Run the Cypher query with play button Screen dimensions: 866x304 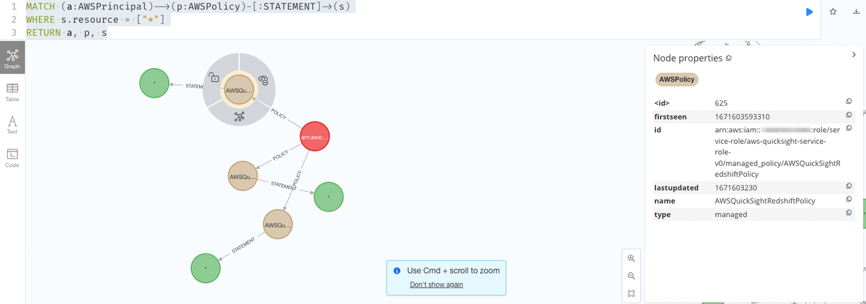coord(809,12)
